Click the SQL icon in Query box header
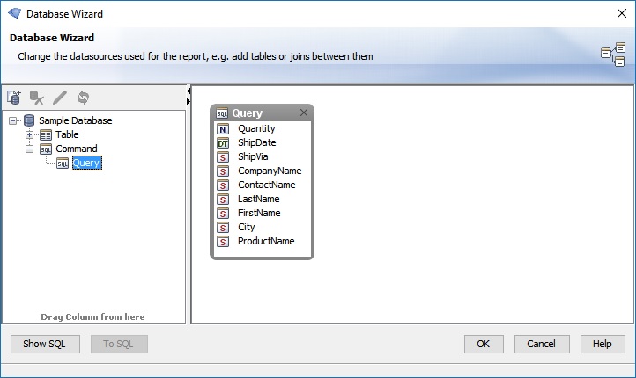Image resolution: width=636 pixels, height=378 pixels. 222,113
